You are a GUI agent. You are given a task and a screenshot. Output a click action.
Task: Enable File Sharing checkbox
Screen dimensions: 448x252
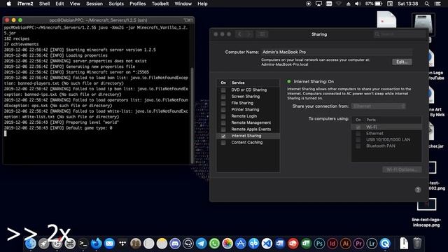[x=223, y=103]
